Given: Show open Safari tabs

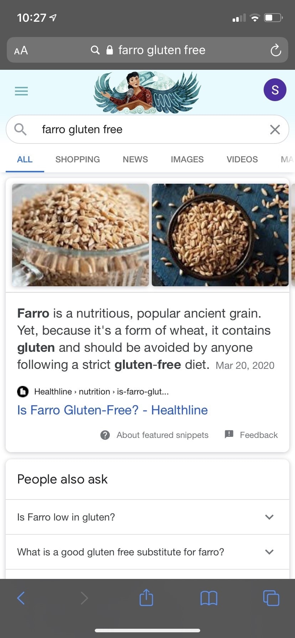Looking at the screenshot, I should pyautogui.click(x=271, y=598).
